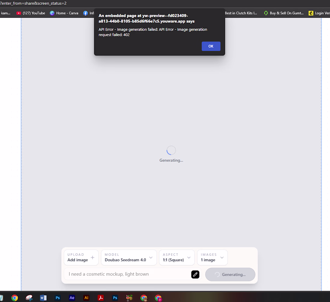Open Microsoft Word from the taskbar
Screen dimensions: 330x302
[x=43, y=298]
